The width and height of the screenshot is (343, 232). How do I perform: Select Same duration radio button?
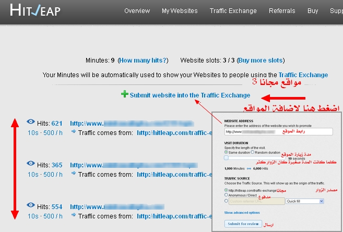click(226, 152)
